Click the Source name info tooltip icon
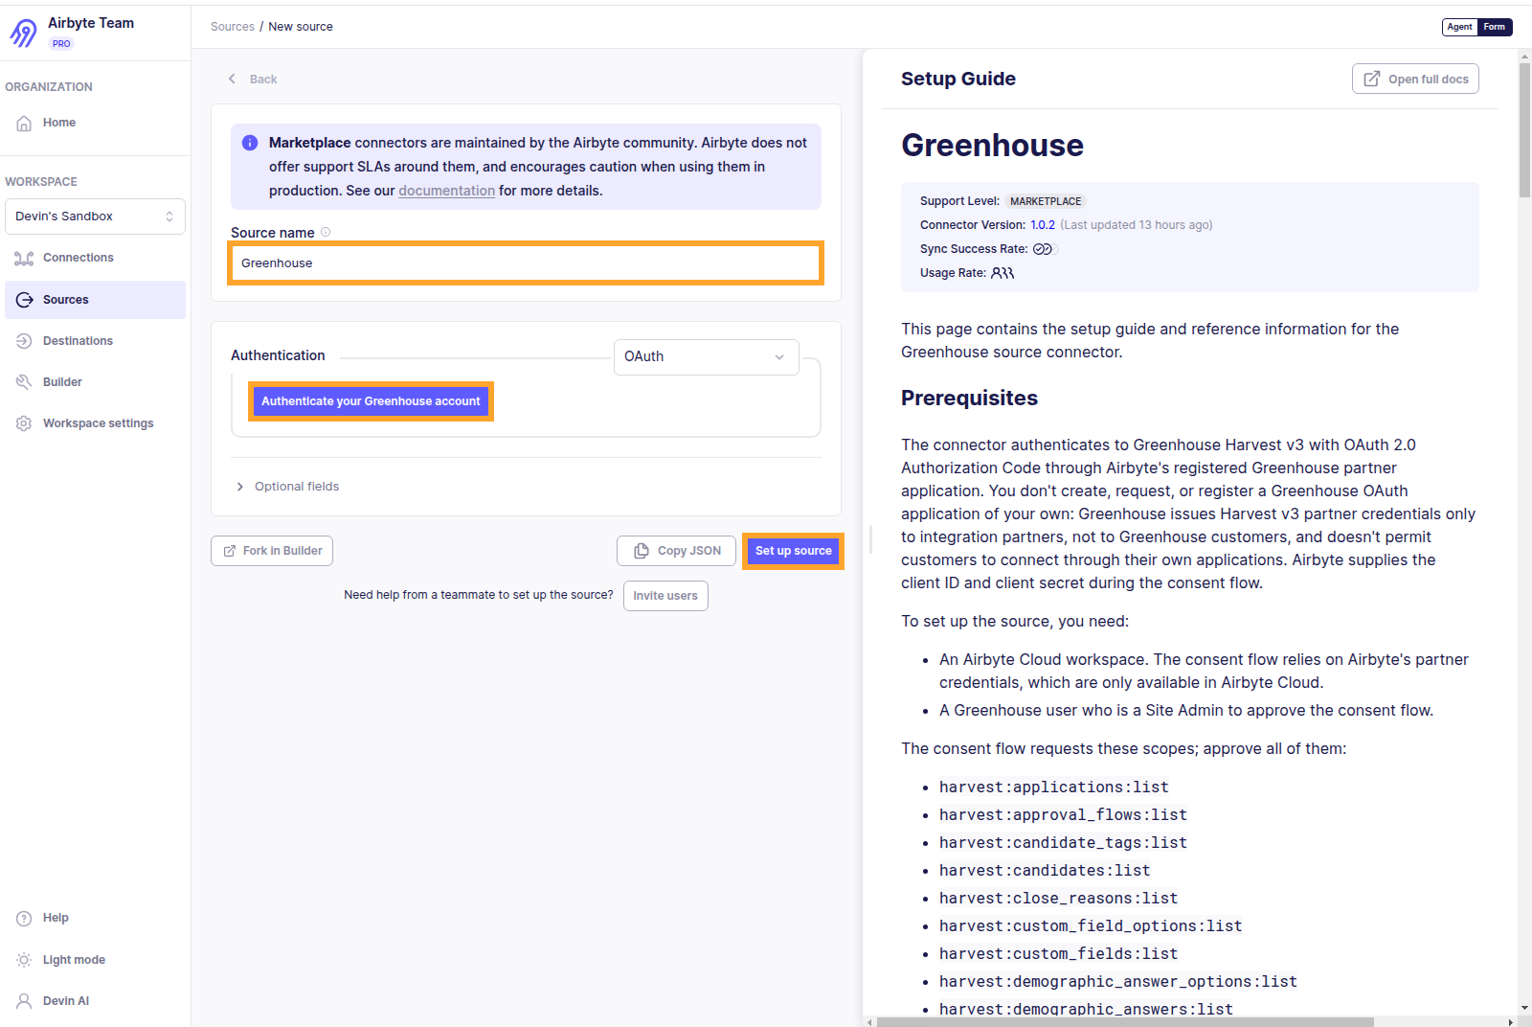 coord(326,232)
